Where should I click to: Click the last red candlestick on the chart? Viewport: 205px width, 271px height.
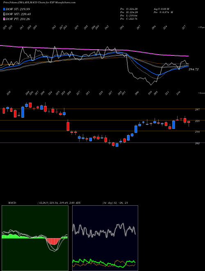coord(189,122)
